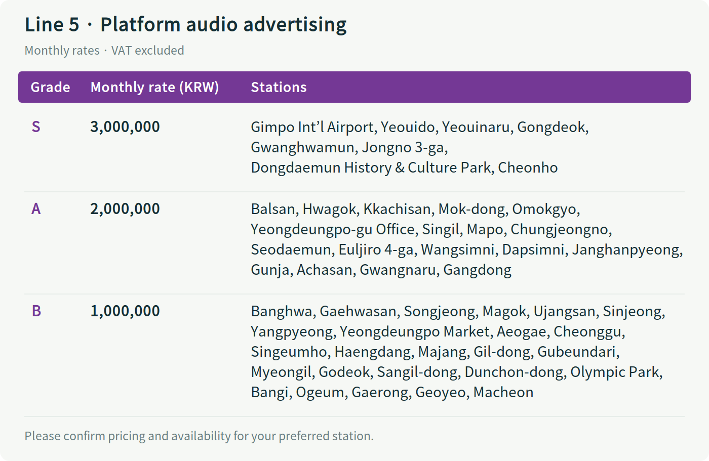
Task: Click the grade 'A' cell
Action: click(x=36, y=208)
